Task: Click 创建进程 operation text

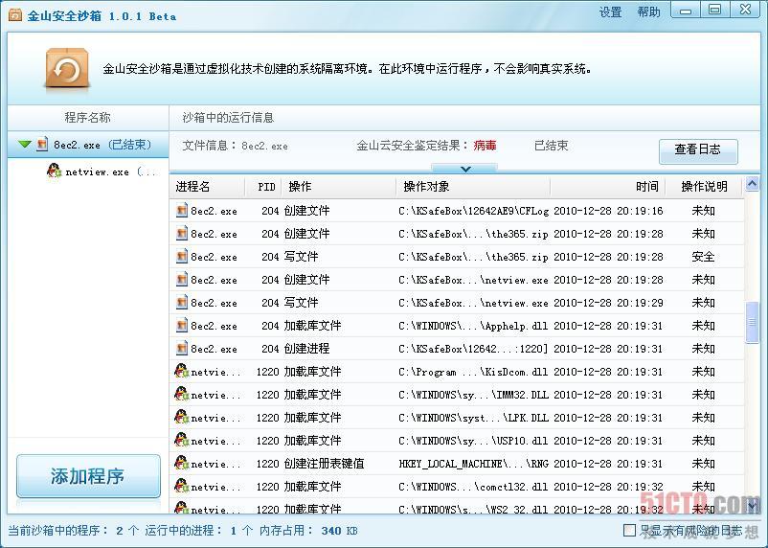Action: (x=306, y=349)
